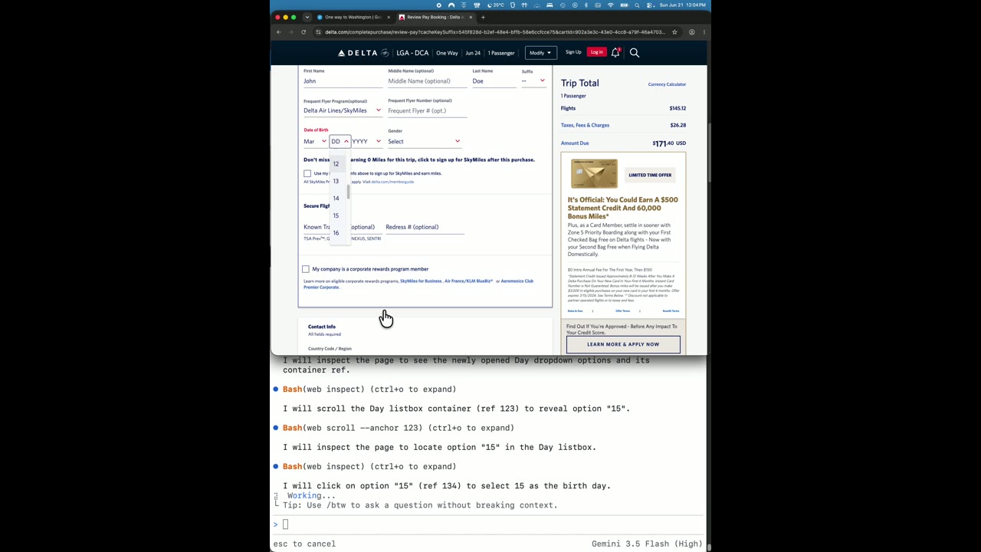
Task: Open the delta.com/memberguide link
Action: coord(392,182)
